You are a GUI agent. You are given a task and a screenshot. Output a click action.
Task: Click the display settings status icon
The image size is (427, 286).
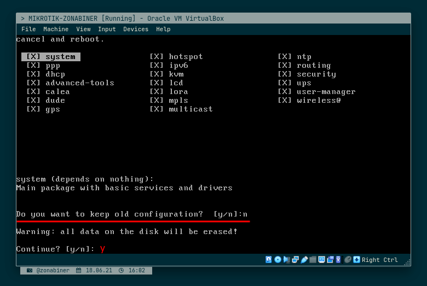321,260
